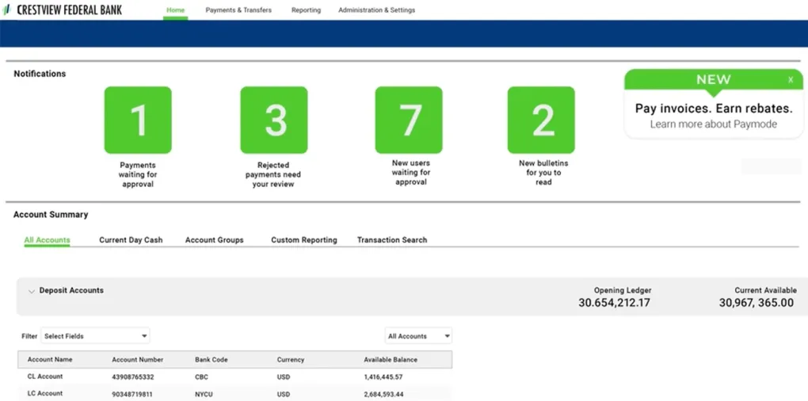The image size is (808, 401).
Task: Open the 7 new users tile
Action: [x=410, y=120]
